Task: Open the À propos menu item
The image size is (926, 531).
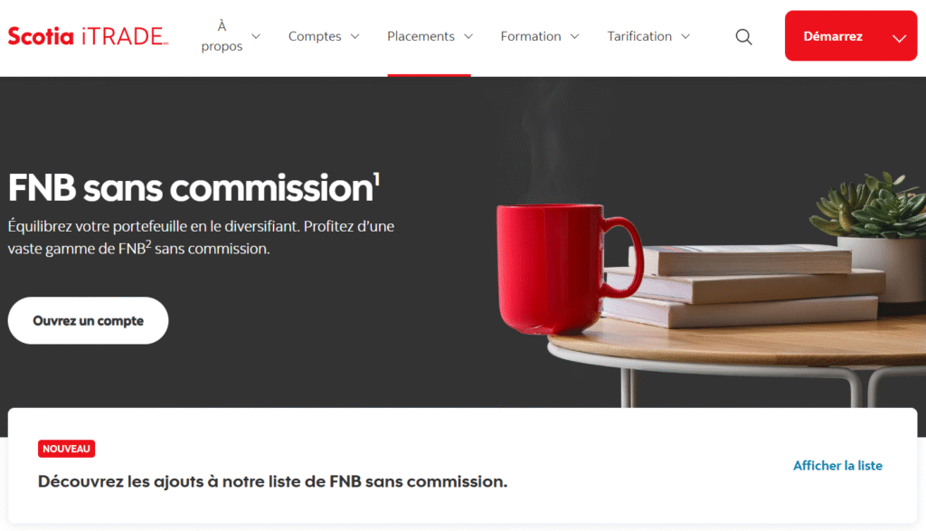Action: (x=222, y=36)
